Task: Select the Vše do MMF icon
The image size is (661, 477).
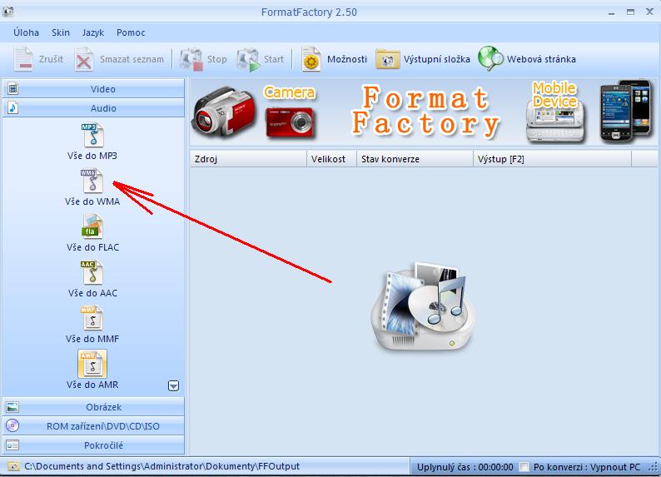Action: [x=92, y=318]
